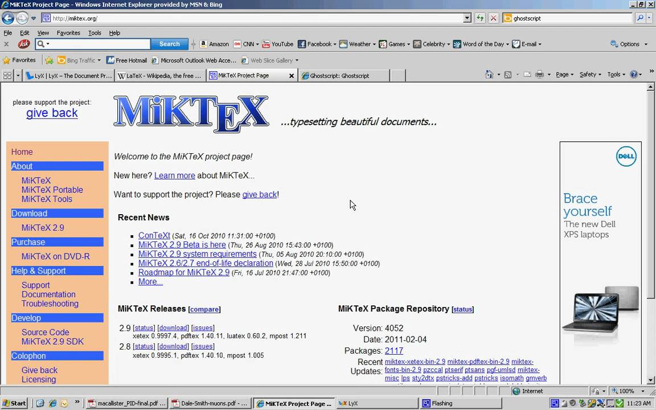Open the File menu

7,32
